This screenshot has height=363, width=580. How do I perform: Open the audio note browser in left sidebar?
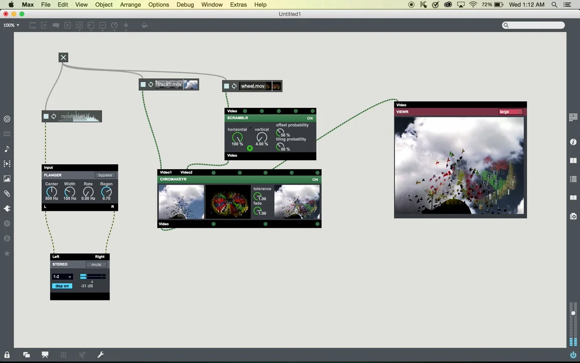tap(7, 149)
